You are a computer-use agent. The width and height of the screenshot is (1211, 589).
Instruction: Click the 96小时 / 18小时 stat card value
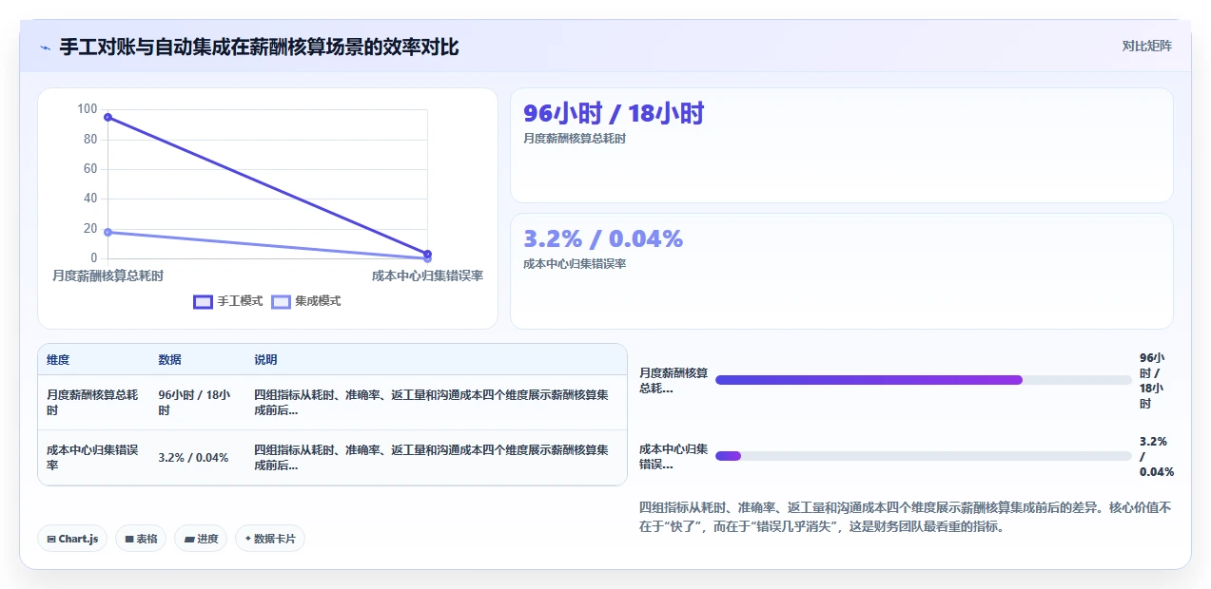point(614,113)
